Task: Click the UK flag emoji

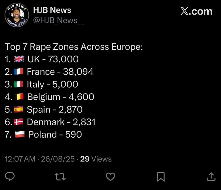Action: click(x=19, y=59)
